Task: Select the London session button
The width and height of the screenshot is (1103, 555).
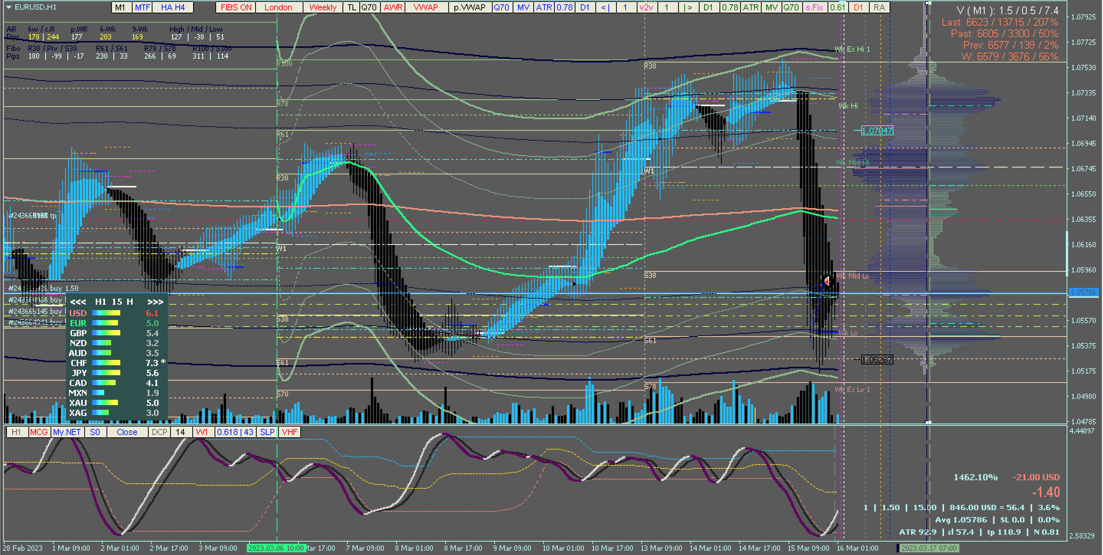Action: 278,7
